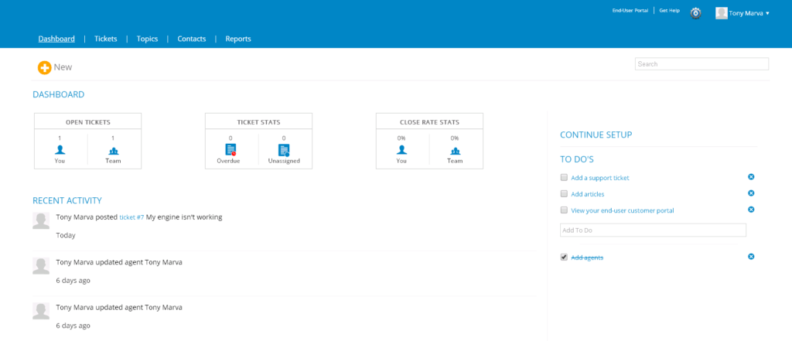The image size is (792, 341).
Task: Remove the Add a support ticket to-do
Action: click(751, 177)
